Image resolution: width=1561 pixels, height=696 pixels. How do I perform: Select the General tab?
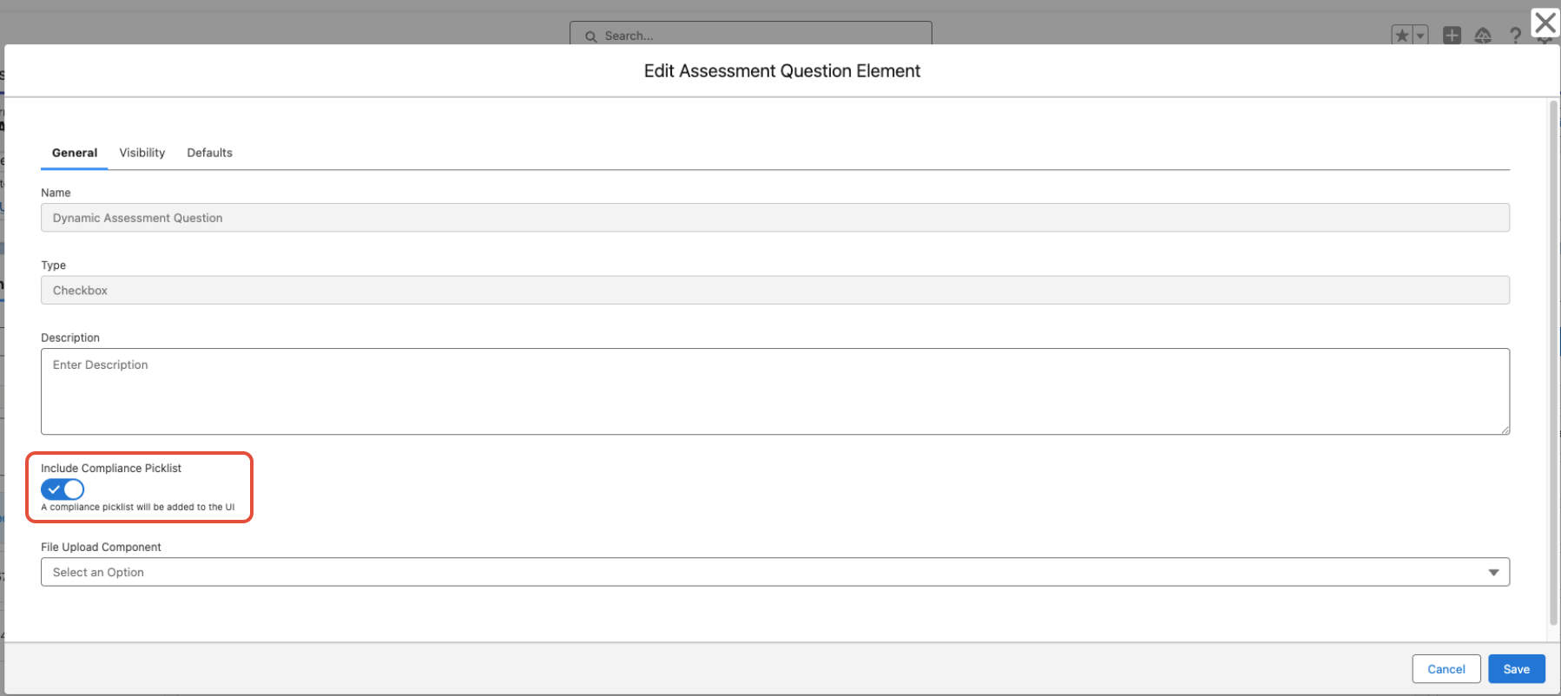tap(75, 153)
